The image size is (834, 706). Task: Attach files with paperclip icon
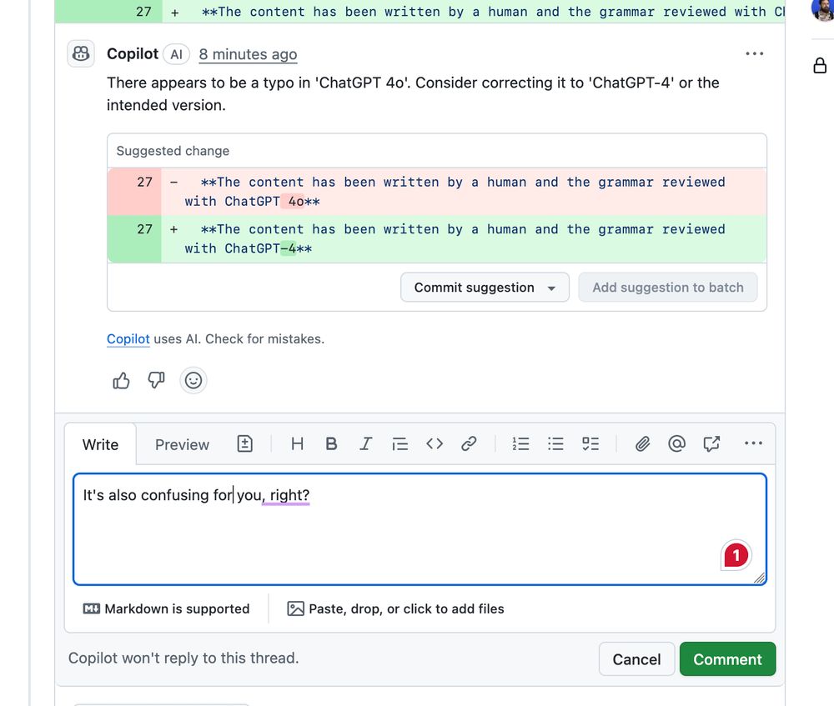[642, 444]
